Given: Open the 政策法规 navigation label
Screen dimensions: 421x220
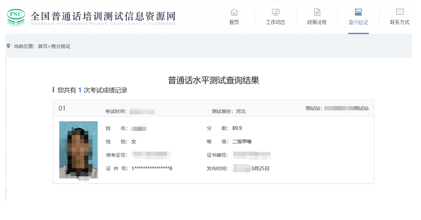Looking at the screenshot, I should [317, 22].
